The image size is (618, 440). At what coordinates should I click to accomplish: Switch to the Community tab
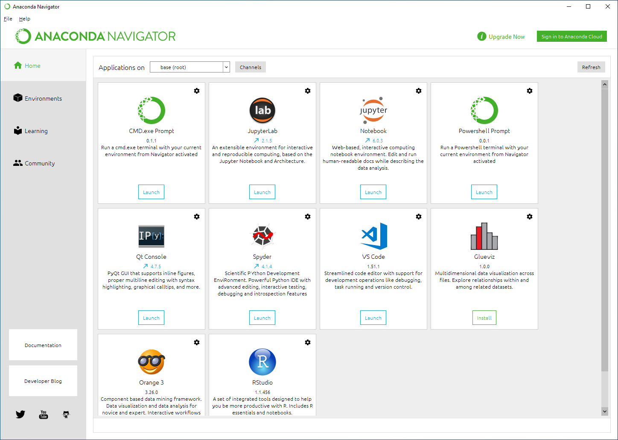[x=43, y=163]
